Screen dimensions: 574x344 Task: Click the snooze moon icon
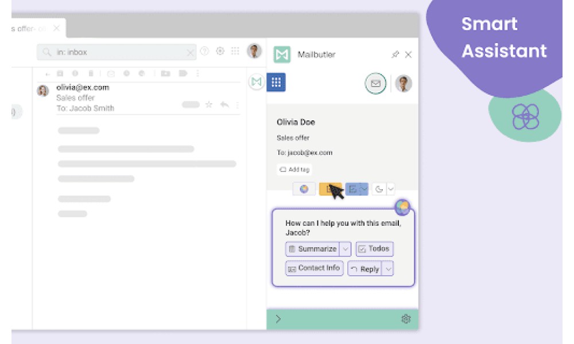click(379, 189)
